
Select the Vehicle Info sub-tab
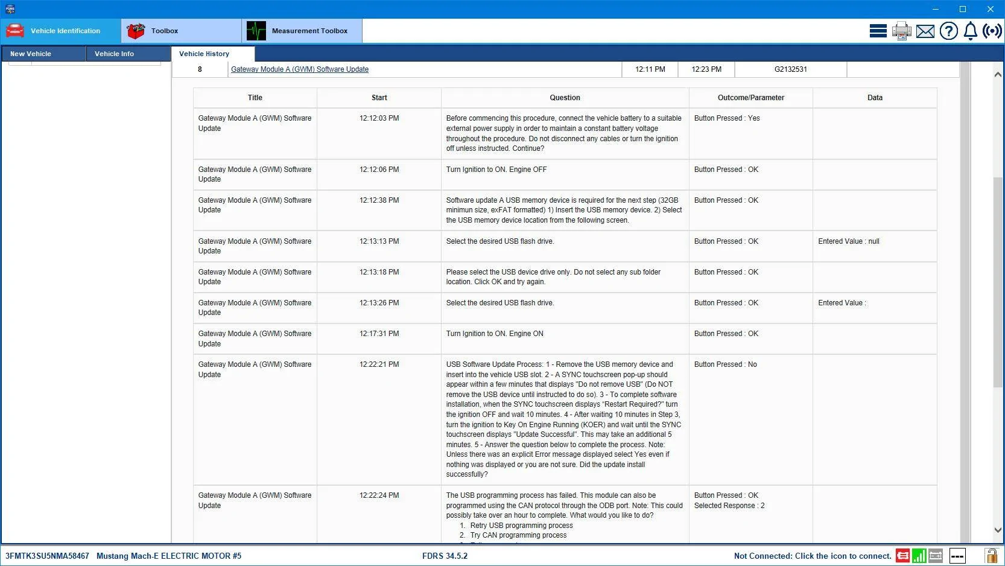tap(128, 54)
